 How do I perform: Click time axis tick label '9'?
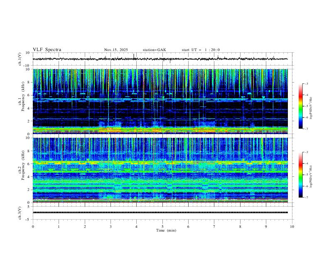coord(266,227)
